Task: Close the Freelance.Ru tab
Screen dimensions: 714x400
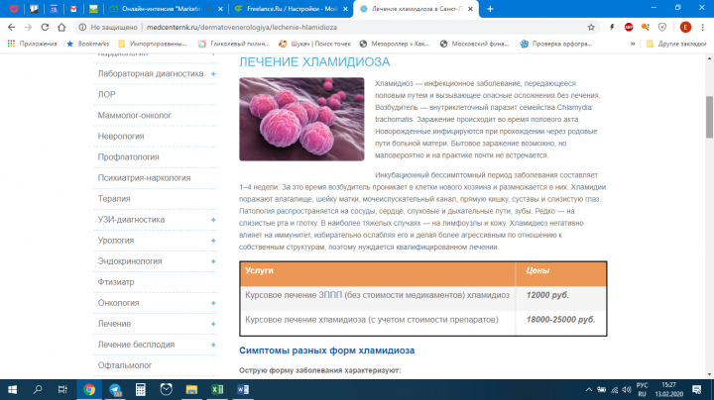Action: click(x=345, y=9)
